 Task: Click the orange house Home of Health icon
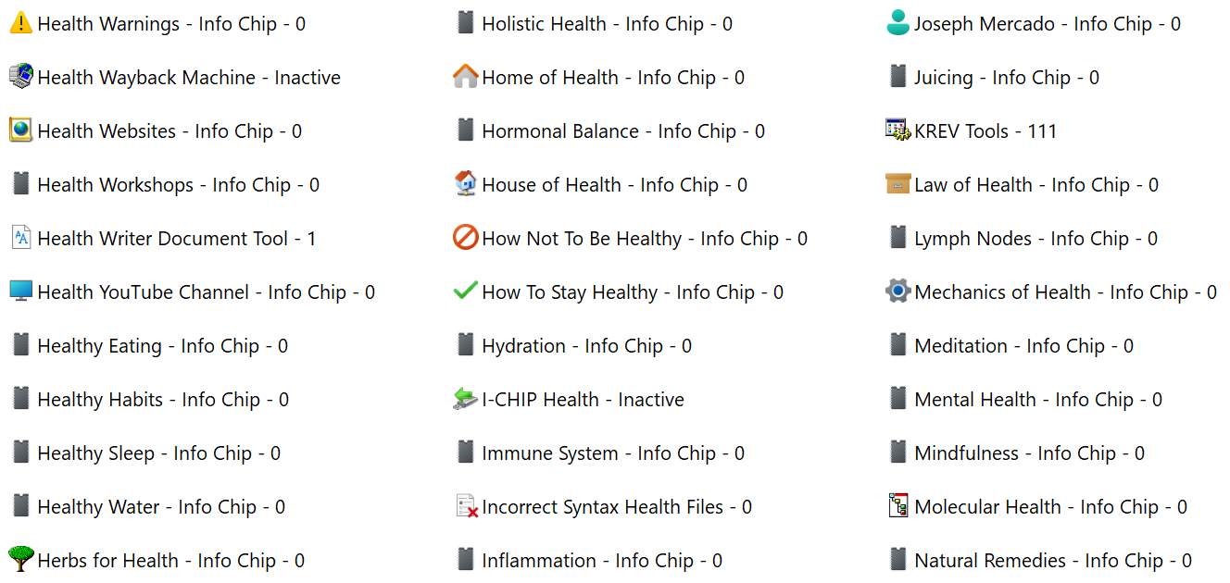click(465, 78)
